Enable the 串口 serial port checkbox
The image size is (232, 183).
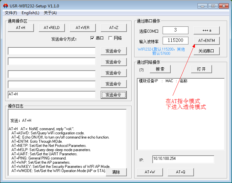tap(93, 38)
